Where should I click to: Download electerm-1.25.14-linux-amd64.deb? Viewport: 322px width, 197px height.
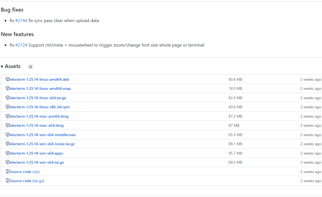click(39, 79)
